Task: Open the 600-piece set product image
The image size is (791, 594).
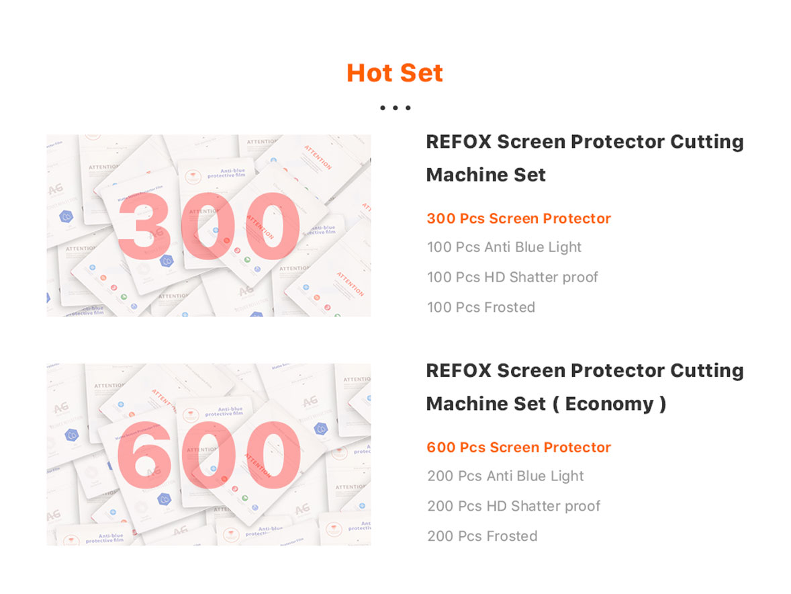Action: coord(208,454)
